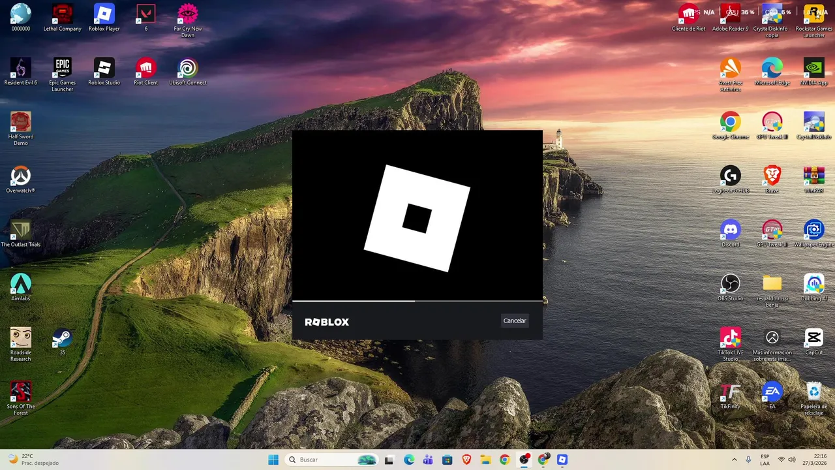Launch the Discord desktop shortcut

[731, 234]
